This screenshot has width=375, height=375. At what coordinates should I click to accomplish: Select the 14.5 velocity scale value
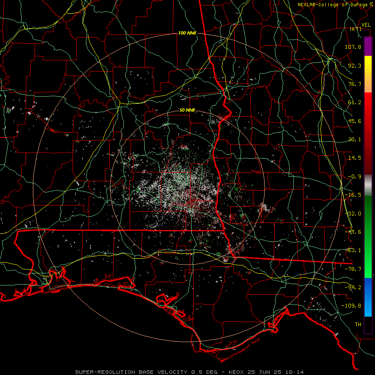355,158
